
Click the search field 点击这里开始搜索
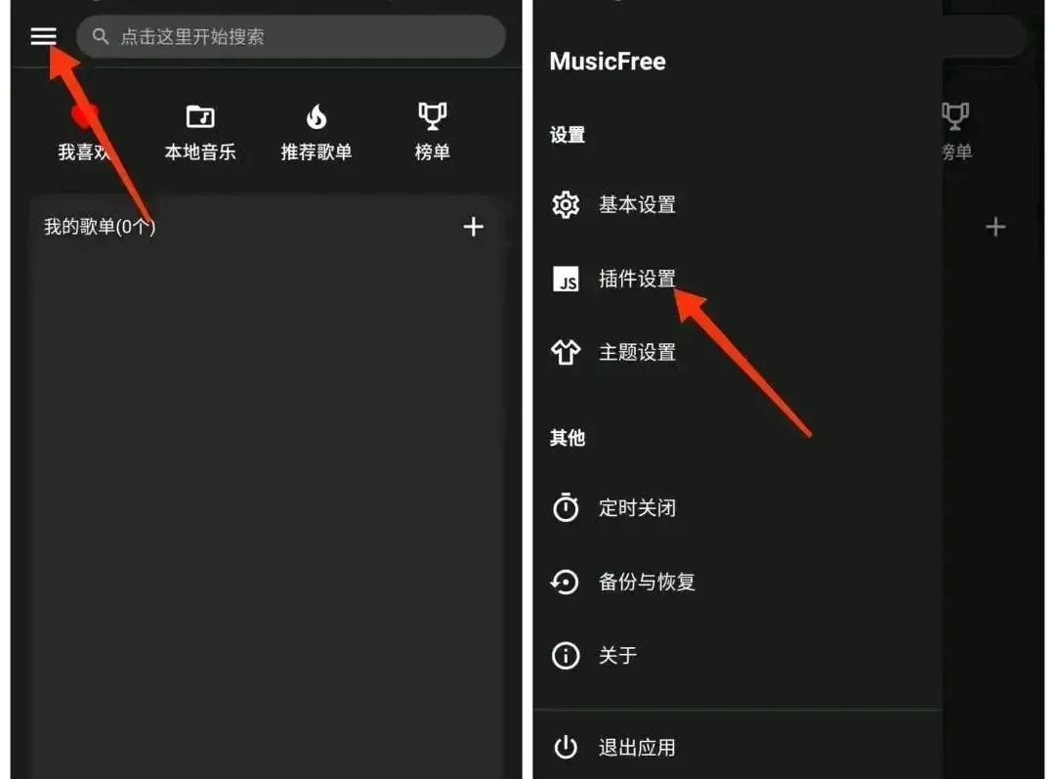click(291, 36)
